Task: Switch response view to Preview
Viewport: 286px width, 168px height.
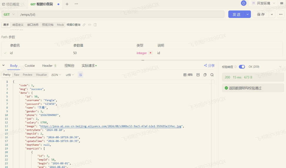Action: (28, 75)
